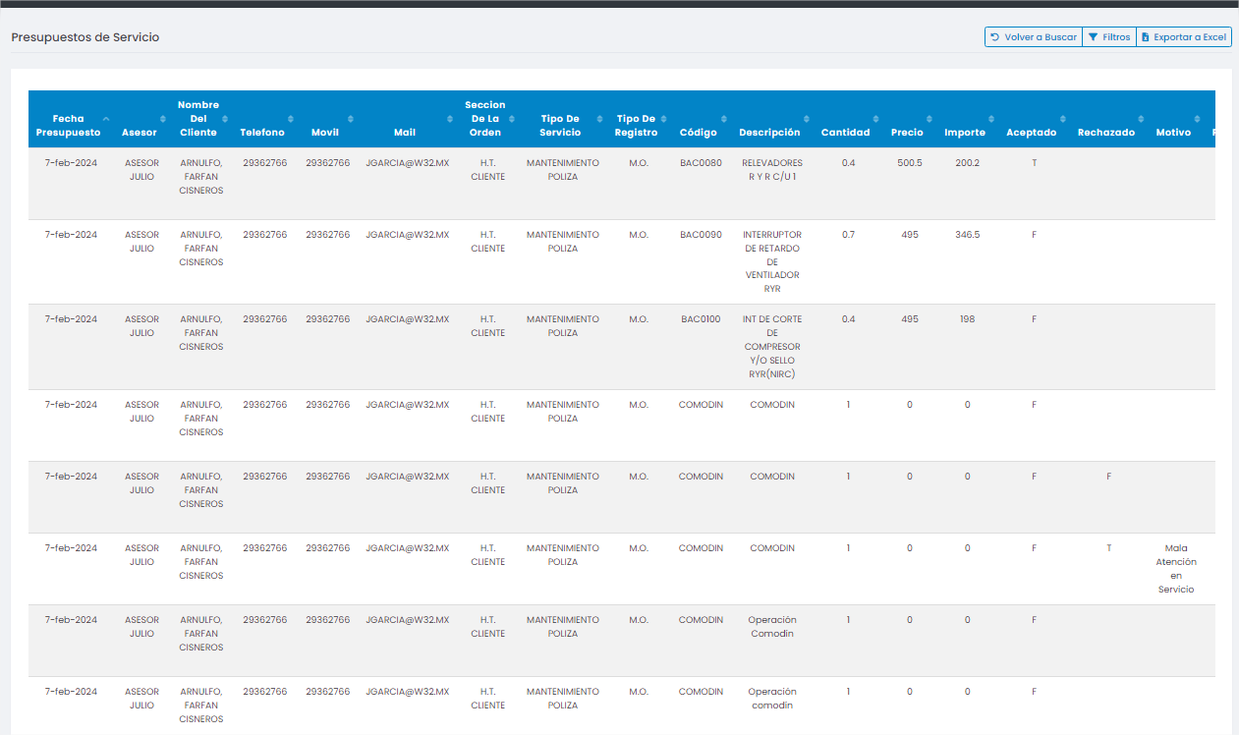Open the Filtros filter button
The height and width of the screenshot is (735, 1239).
(x=1108, y=37)
